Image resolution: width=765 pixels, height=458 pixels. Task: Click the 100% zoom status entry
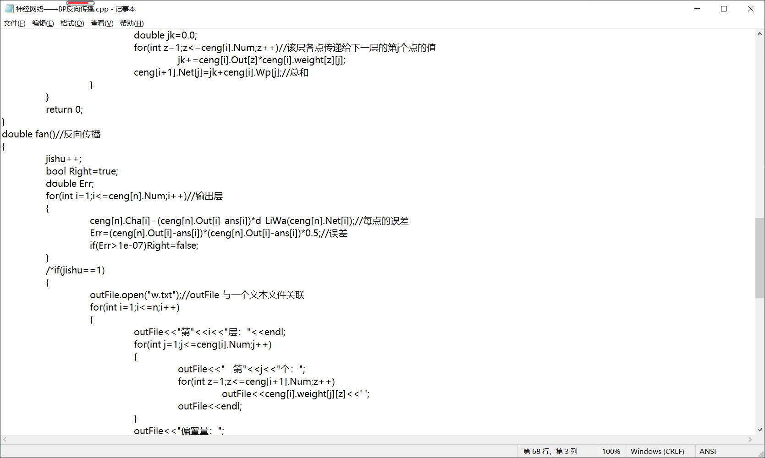pos(611,452)
